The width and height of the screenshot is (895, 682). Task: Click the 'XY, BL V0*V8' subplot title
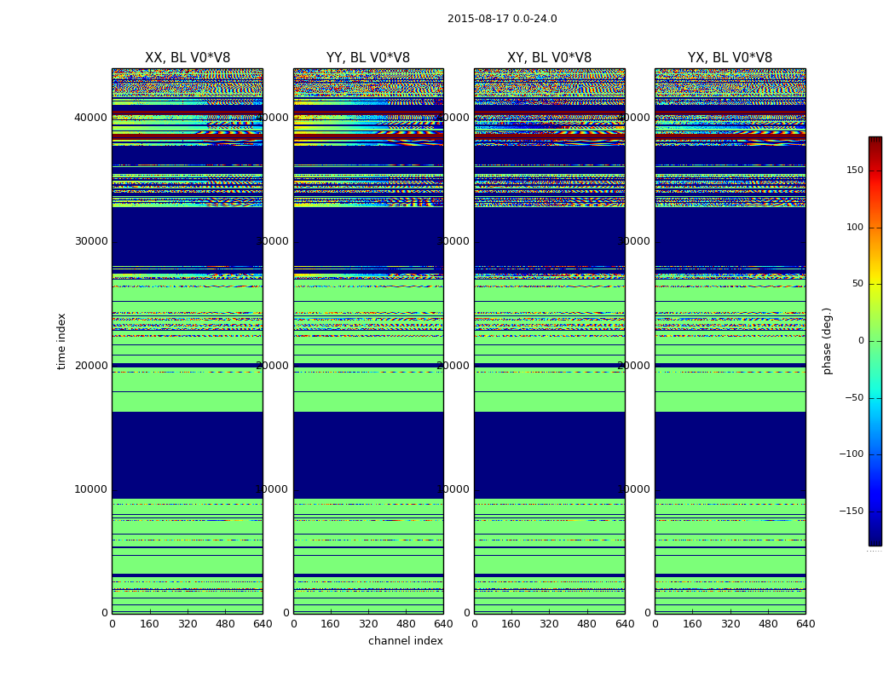pos(549,58)
